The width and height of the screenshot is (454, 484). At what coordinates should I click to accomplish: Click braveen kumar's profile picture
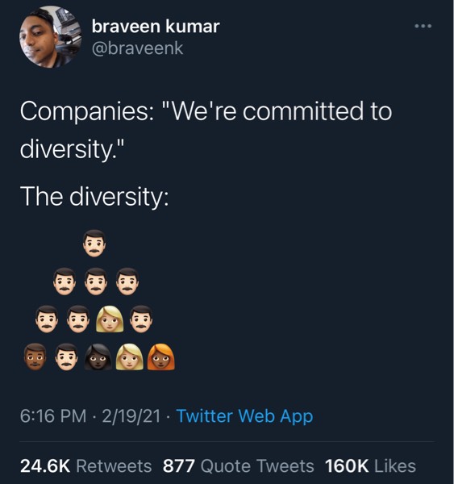[x=51, y=37]
